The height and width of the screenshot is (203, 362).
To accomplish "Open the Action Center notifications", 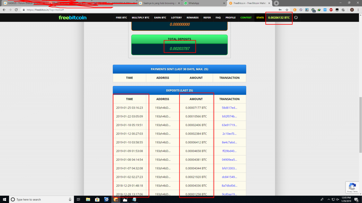I will coord(356,199).
